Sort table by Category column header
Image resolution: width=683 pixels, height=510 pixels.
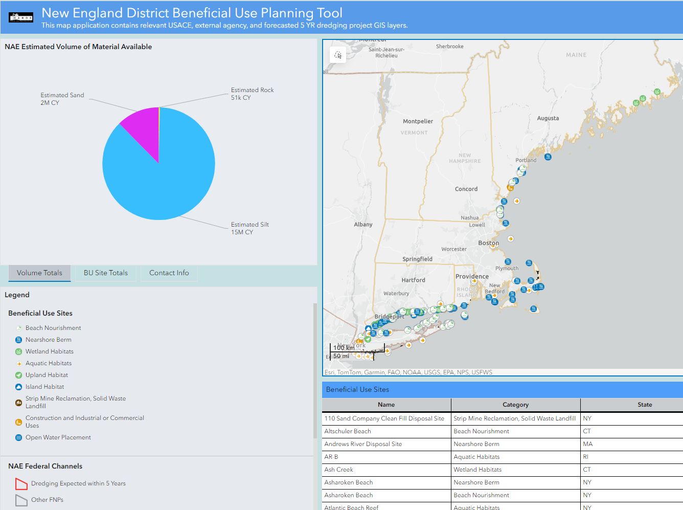point(515,405)
